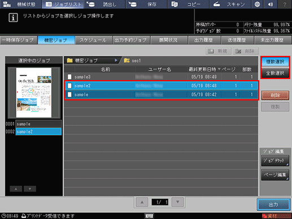Select the 未出力履歴 tab
Screen dimensions: 292x219
coord(273,40)
